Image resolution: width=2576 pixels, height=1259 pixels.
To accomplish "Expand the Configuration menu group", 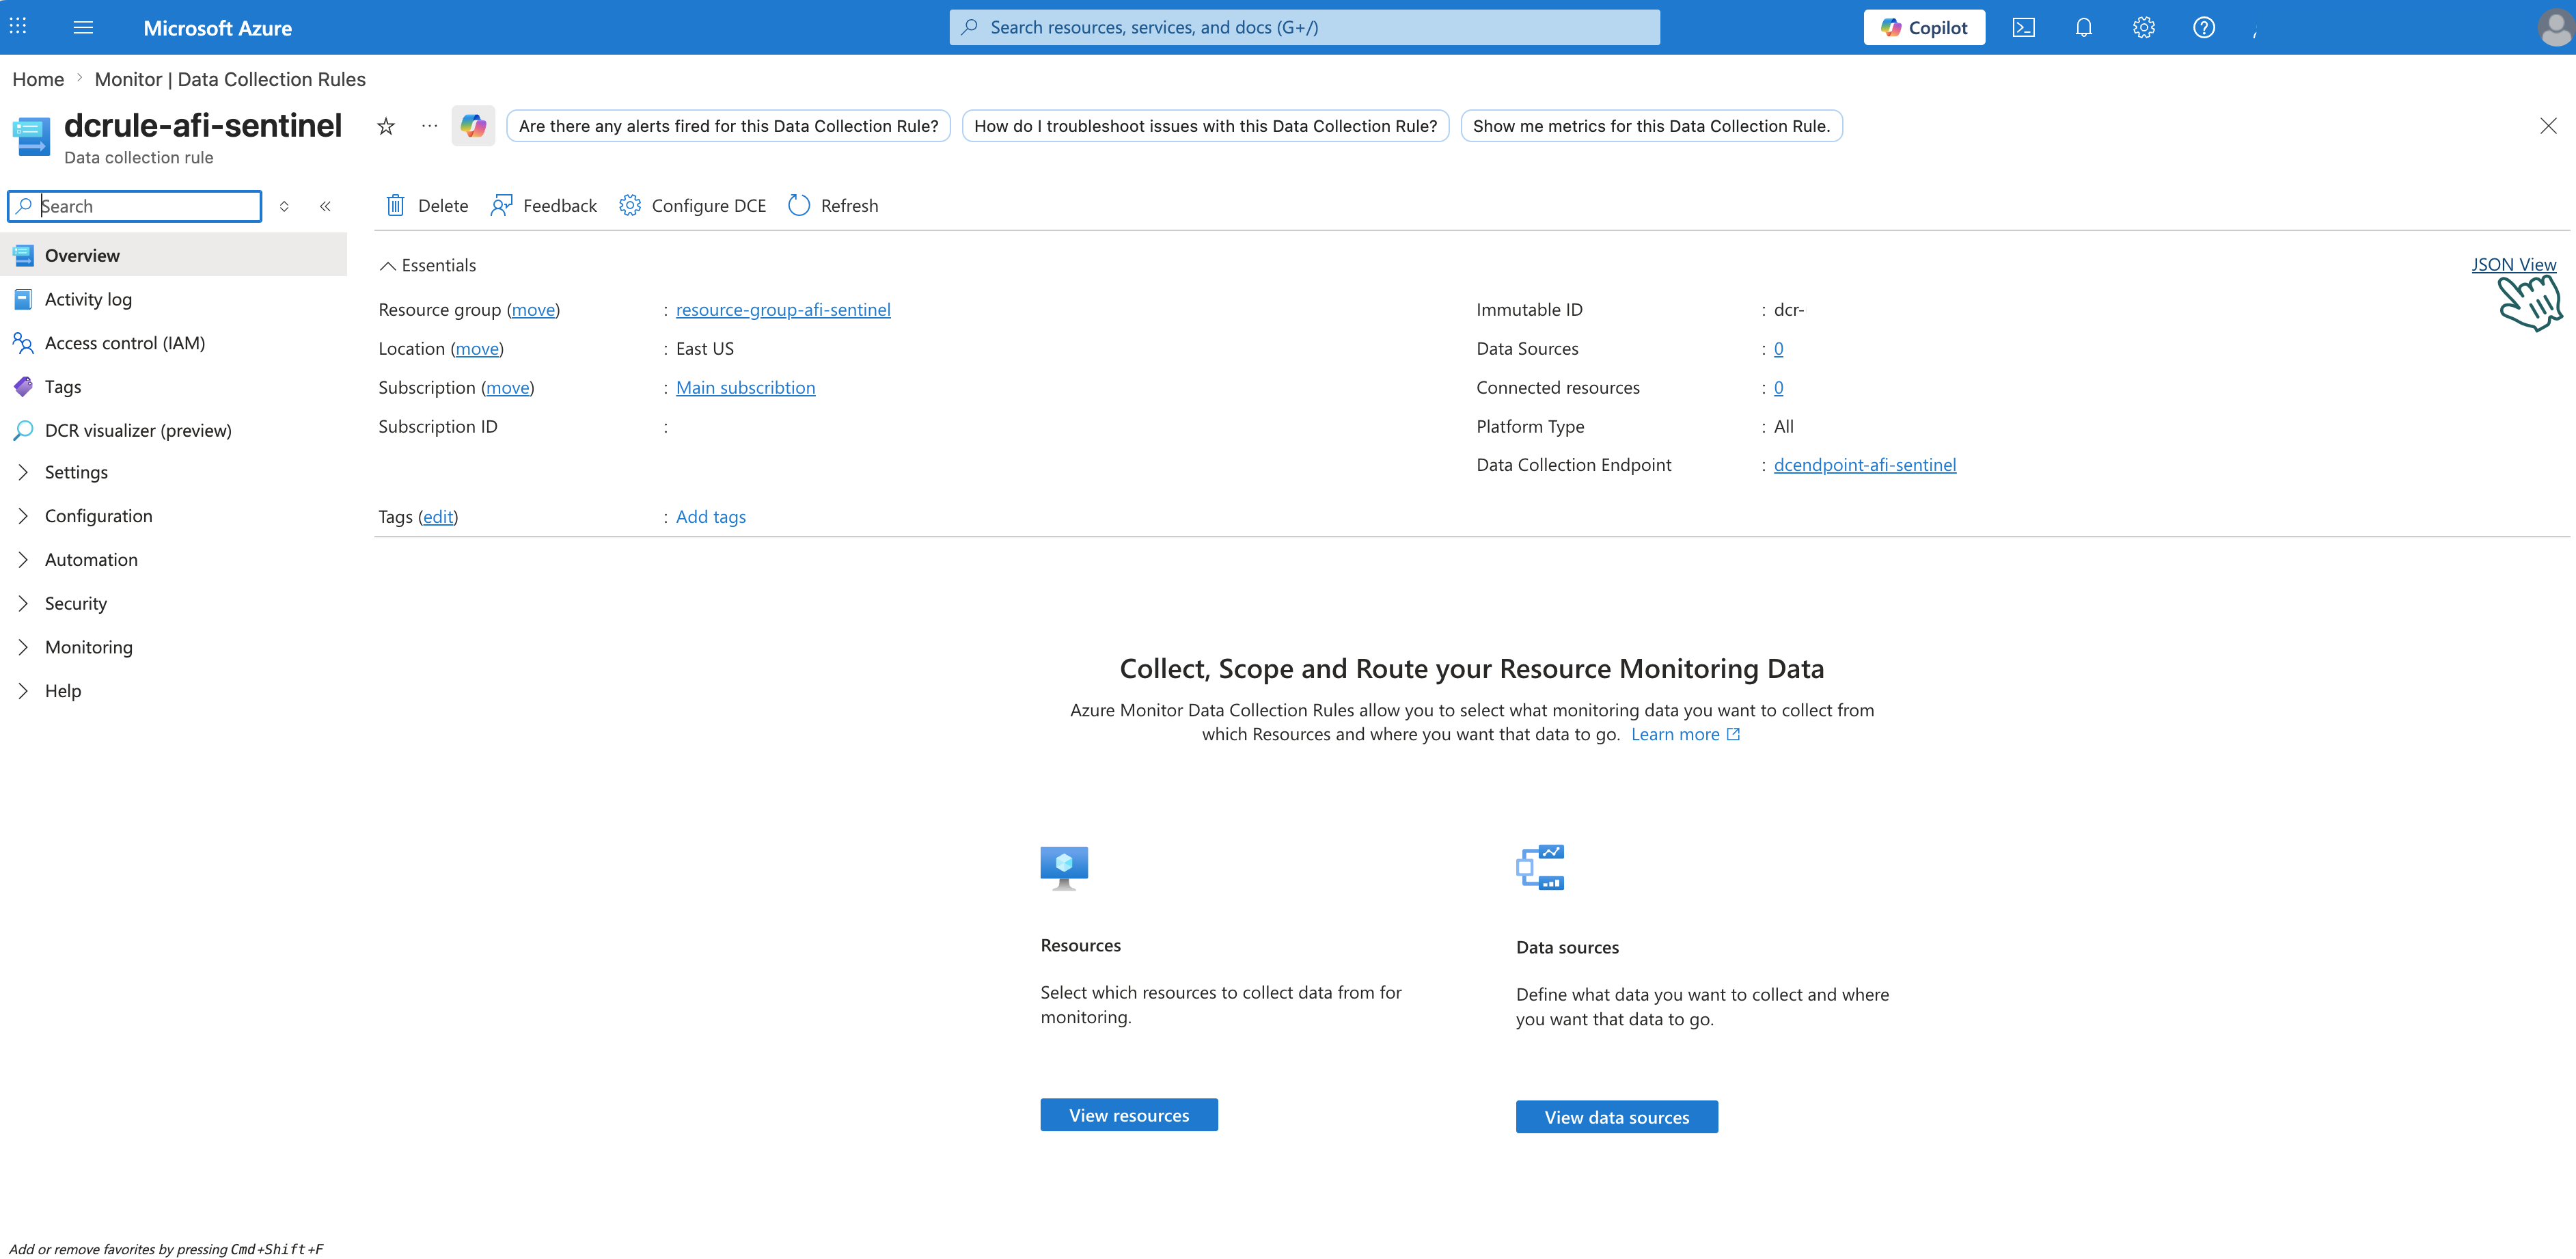I will 23,516.
